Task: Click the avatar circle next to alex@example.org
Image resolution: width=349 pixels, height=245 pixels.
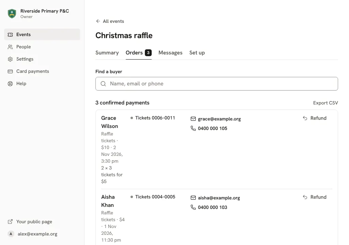Action: pyautogui.click(x=11, y=234)
